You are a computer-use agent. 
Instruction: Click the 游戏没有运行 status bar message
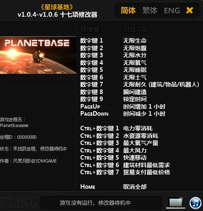tap(95, 203)
